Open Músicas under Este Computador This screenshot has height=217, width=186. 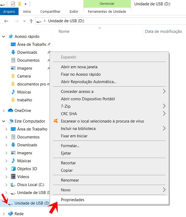click(x=24, y=161)
